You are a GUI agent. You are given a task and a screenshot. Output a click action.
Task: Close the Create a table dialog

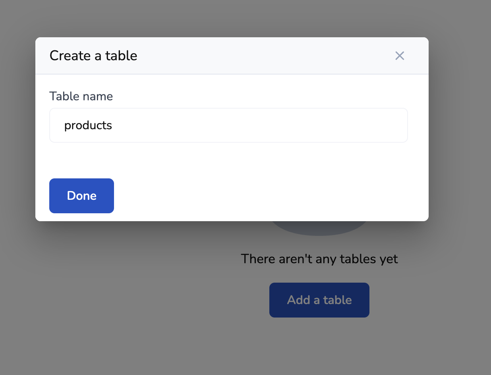pos(400,56)
